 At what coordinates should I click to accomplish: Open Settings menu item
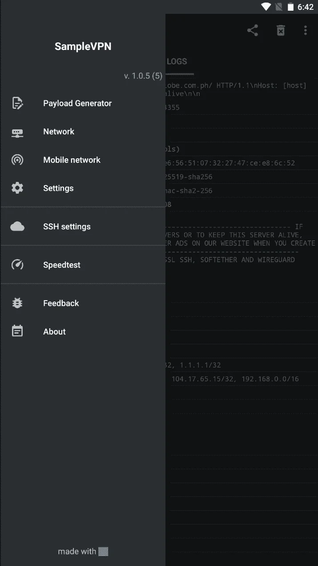click(x=83, y=188)
